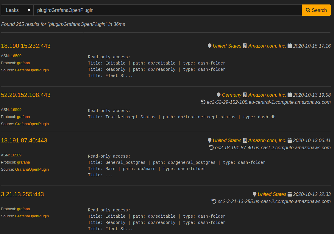Click 'Read-only access:' in 52.29.152.108 result
Screen dimensions: 334x234
(x=109, y=111)
